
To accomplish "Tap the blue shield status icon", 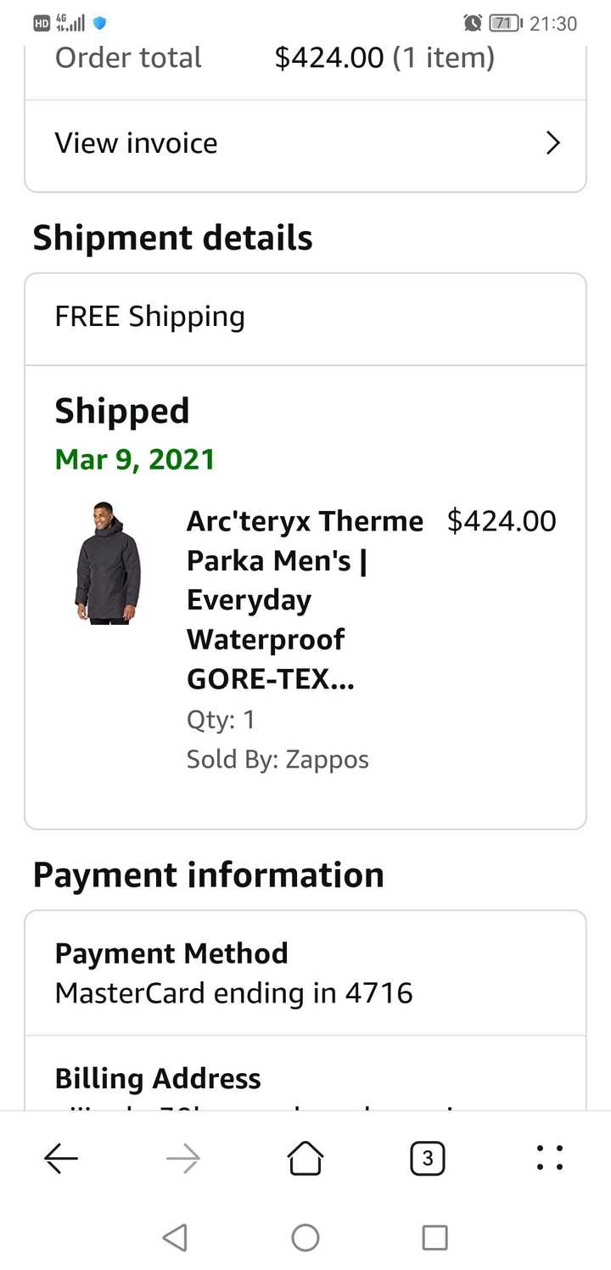I will (x=99, y=24).
